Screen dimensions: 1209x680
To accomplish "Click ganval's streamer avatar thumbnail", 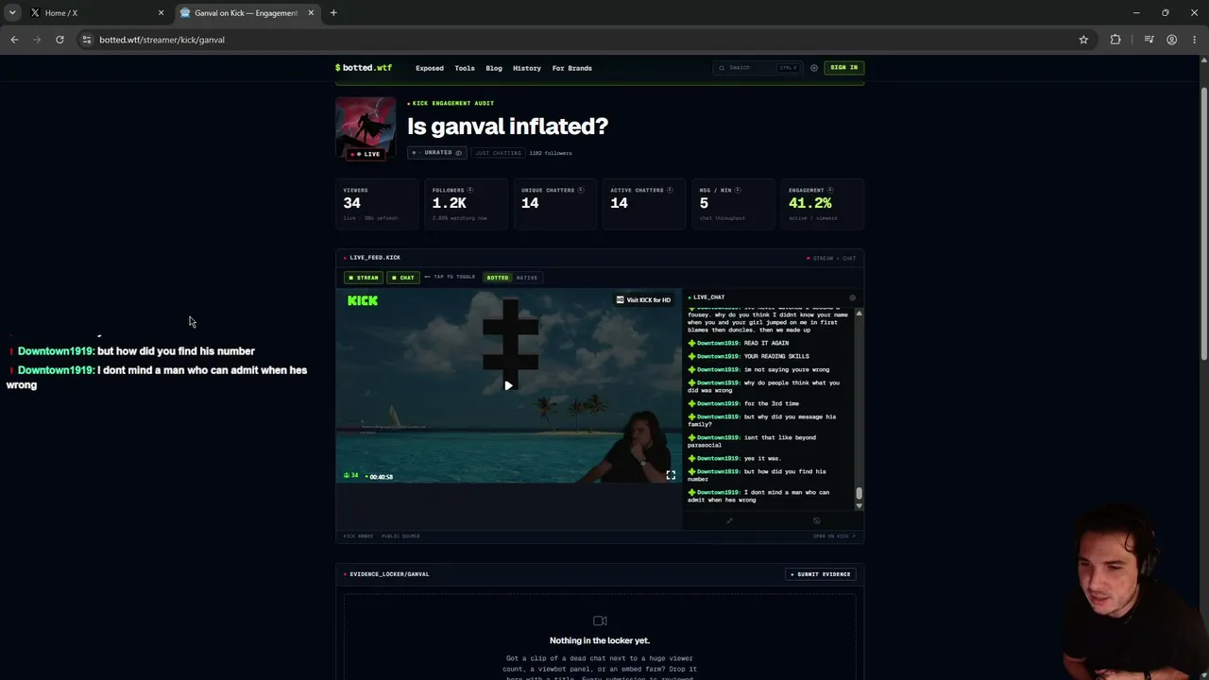I will (x=366, y=128).
